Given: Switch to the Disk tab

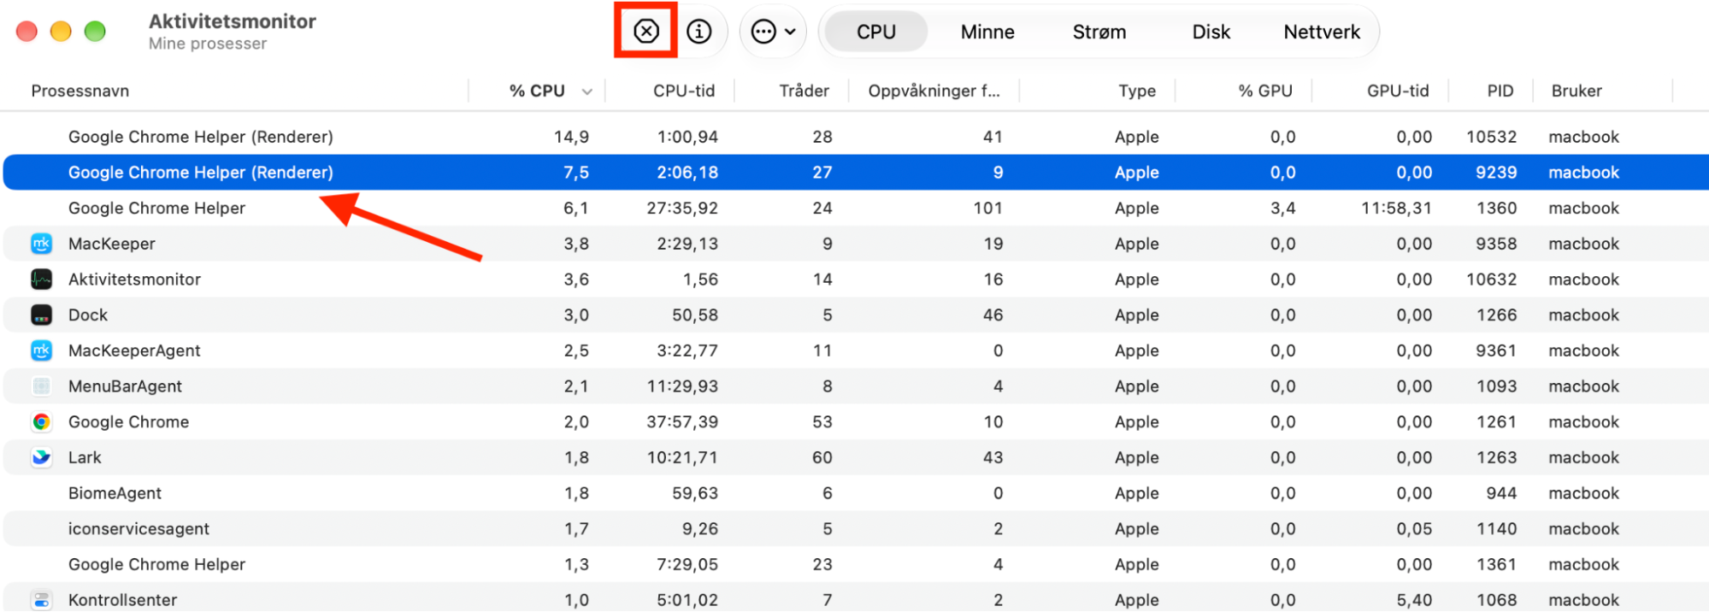Looking at the screenshot, I should [x=1211, y=32].
